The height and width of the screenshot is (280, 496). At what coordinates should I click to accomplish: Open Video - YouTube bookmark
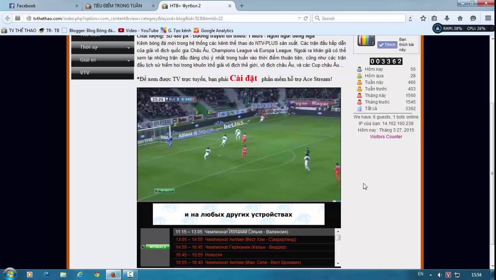138,30
